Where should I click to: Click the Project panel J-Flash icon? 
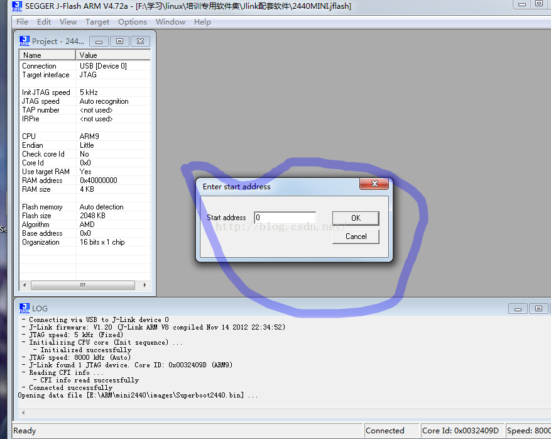tap(25, 41)
